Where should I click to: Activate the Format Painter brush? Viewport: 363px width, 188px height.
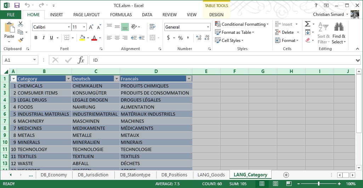pos(21,40)
